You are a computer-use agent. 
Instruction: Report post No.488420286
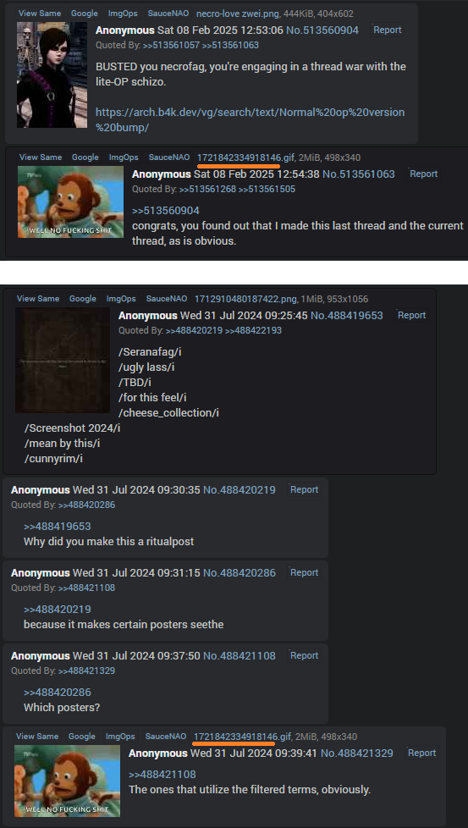(x=305, y=572)
